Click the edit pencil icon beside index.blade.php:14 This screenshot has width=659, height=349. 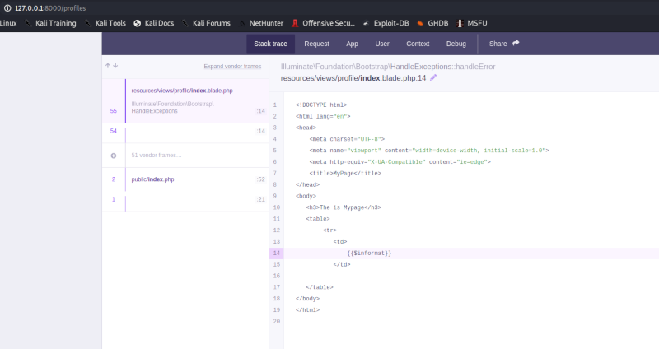pos(433,77)
